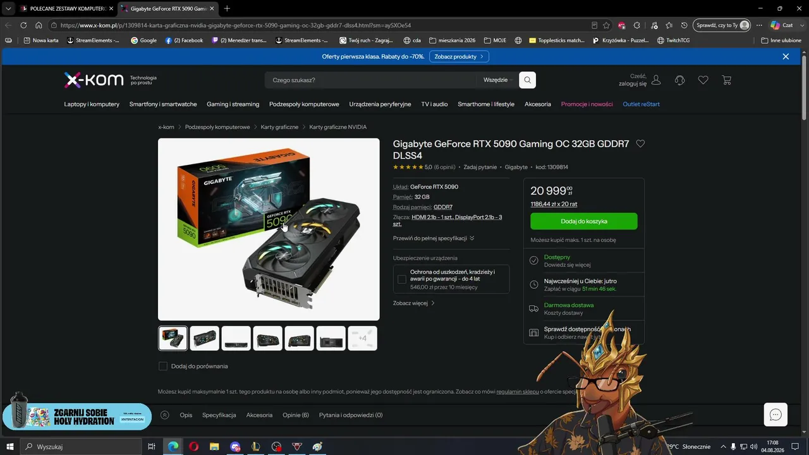The width and height of the screenshot is (809, 455).
Task: Open Task View on the taskbar
Action: coord(152,447)
